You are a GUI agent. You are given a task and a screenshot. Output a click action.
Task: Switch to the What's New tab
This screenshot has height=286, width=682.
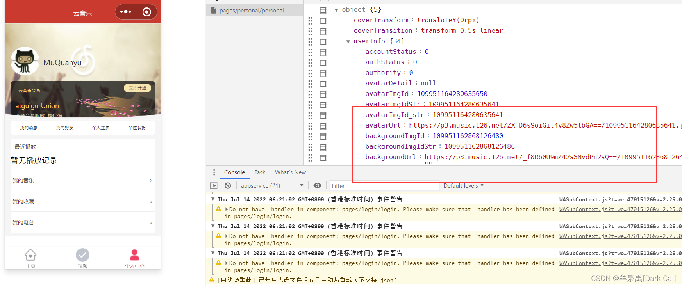point(290,172)
